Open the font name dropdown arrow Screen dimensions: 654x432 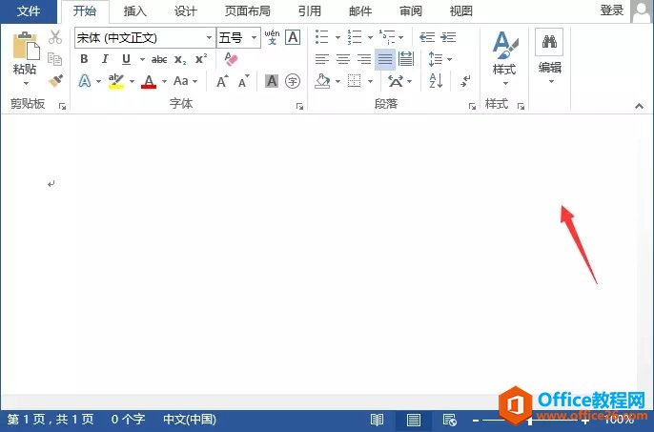(209, 37)
